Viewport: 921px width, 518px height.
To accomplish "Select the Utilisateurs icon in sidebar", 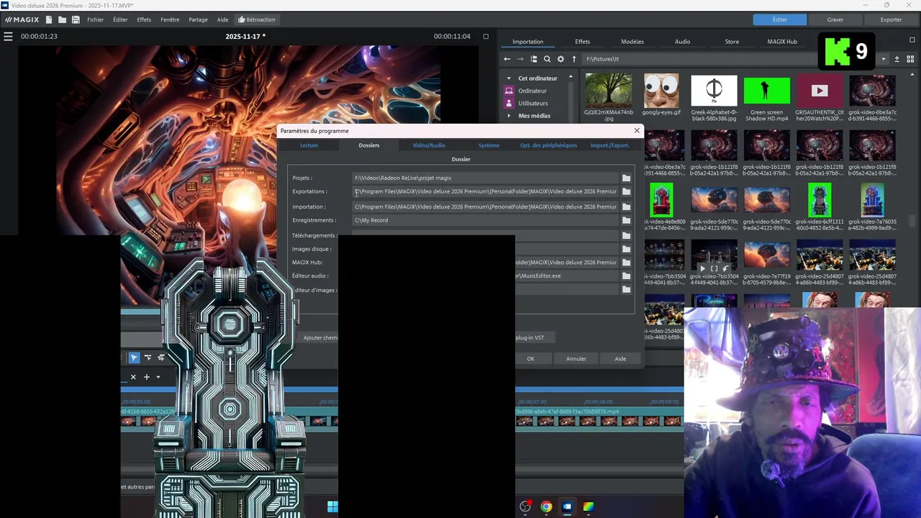I will [509, 103].
